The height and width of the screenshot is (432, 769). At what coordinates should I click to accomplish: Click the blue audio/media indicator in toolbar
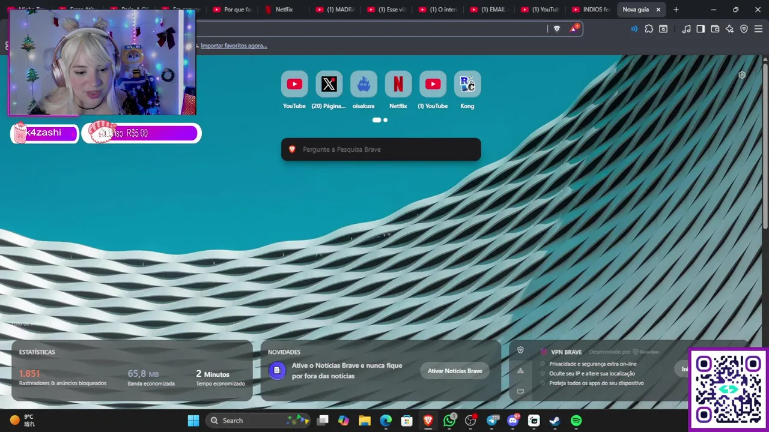tap(634, 29)
